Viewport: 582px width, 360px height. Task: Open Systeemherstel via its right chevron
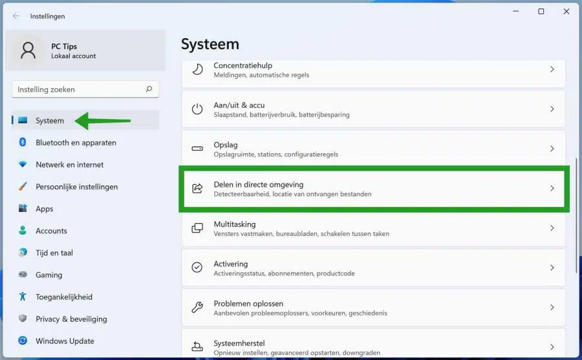[552, 347]
